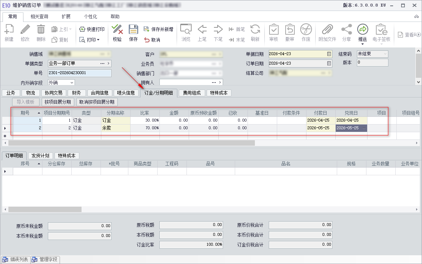Screen dimensions: 422x264
Task: Switch to the 订单明细 tab
Action: coord(14,156)
